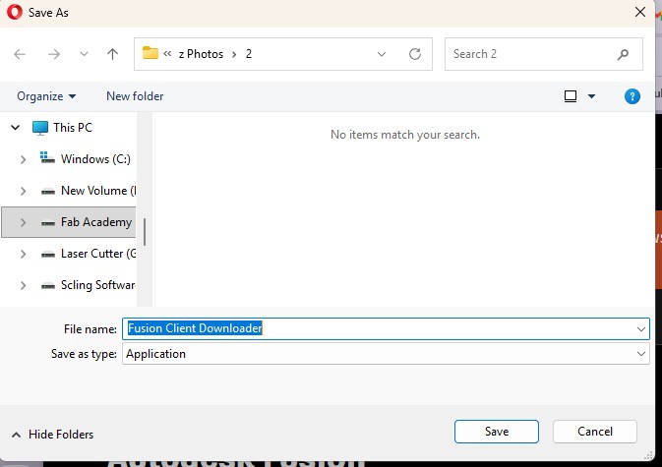The width and height of the screenshot is (662, 467).
Task: Click the Back navigation arrow
Action: click(20, 54)
